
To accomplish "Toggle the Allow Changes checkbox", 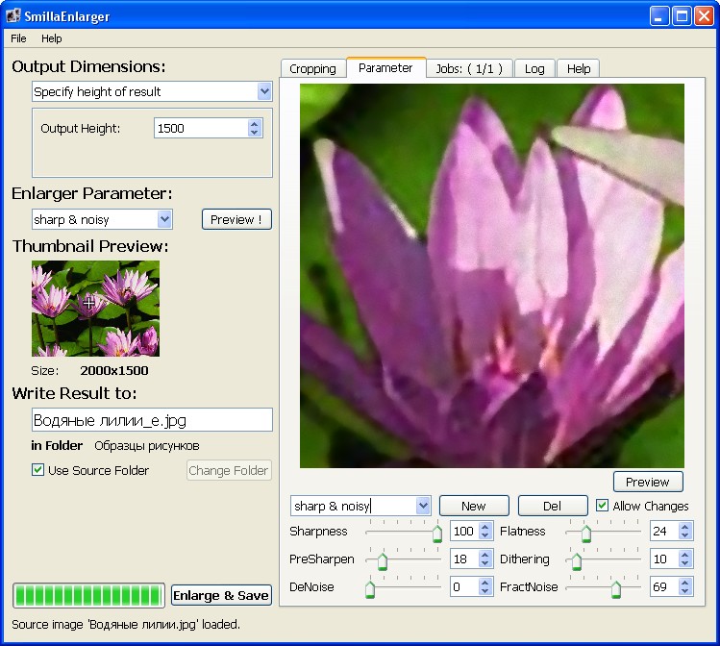I will (602, 506).
